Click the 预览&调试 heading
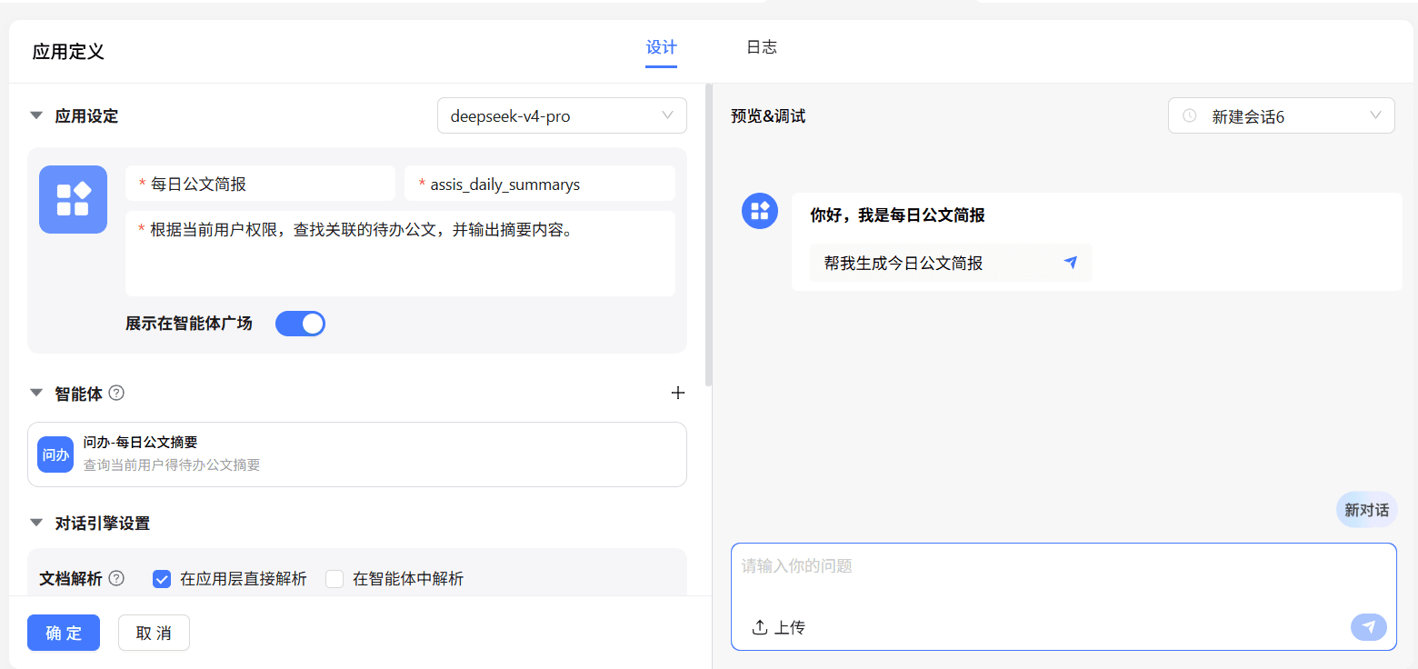The width and height of the screenshot is (1418, 669). pyautogui.click(x=768, y=116)
